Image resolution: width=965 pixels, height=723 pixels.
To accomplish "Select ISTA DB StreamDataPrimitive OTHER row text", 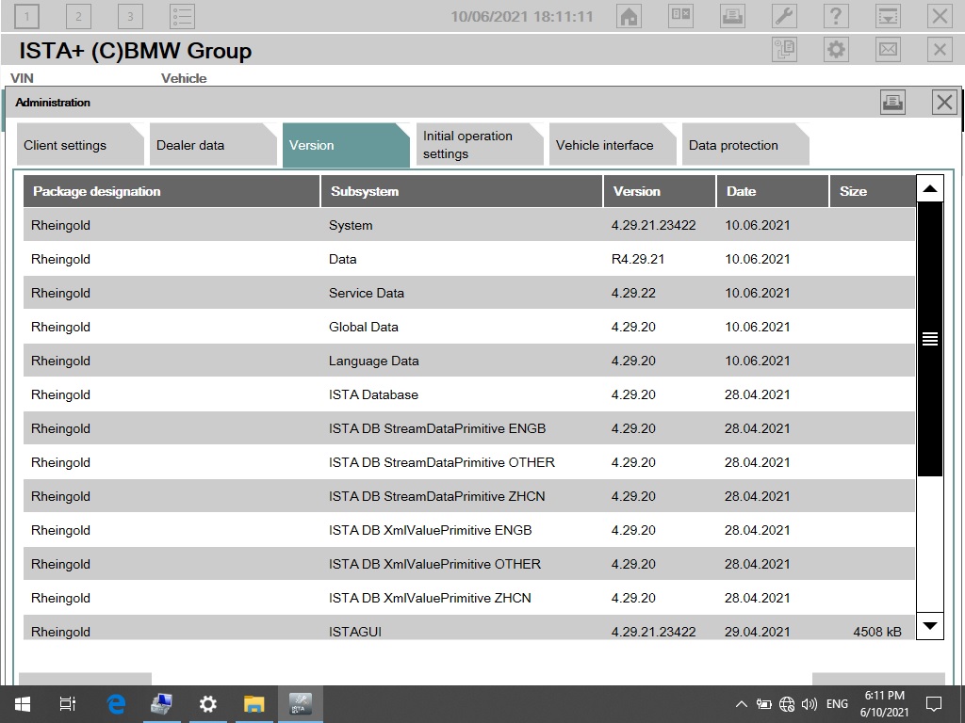I will tap(442, 462).
